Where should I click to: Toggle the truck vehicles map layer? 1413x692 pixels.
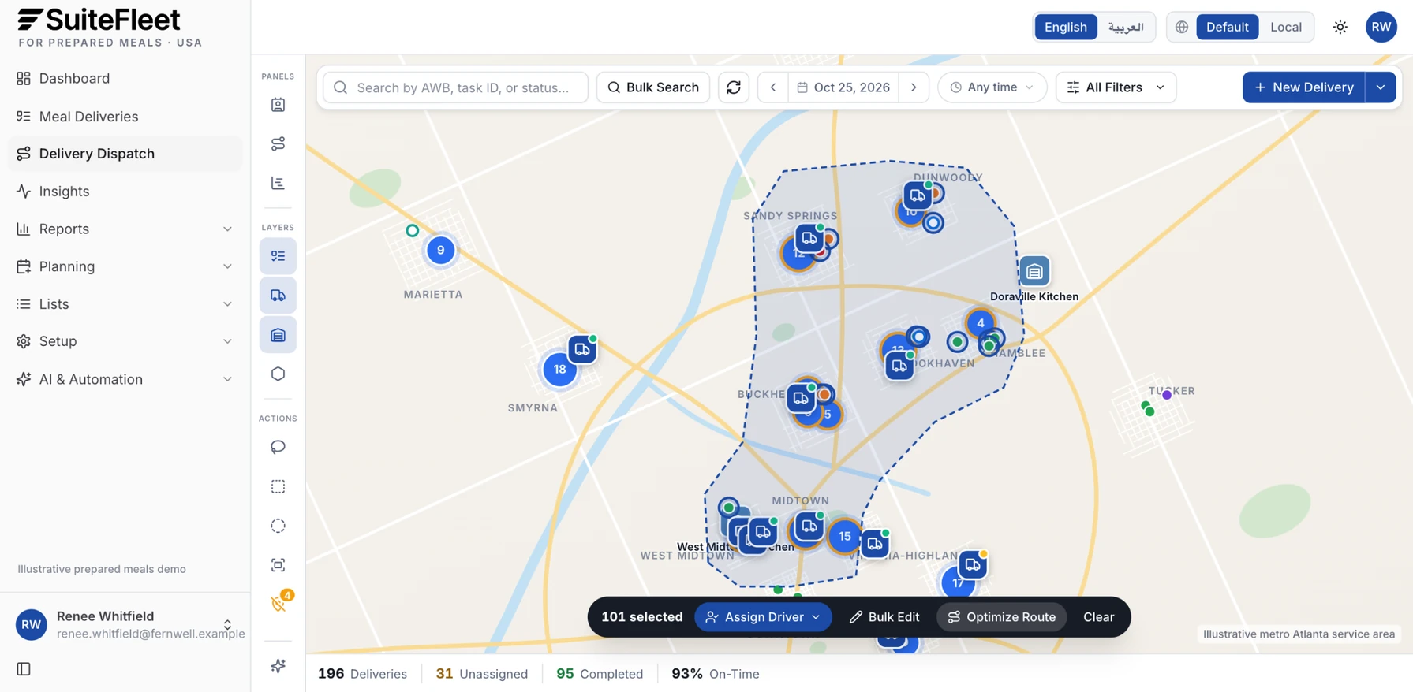point(278,296)
